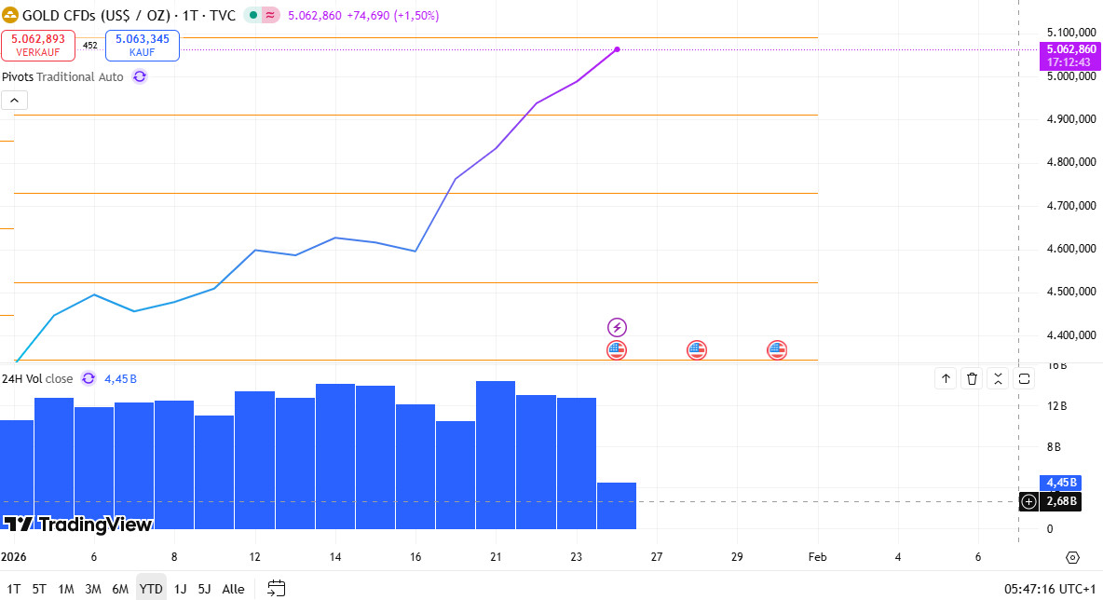Screen dimensions: 1103x600
Task: Collapse the indicator legend with the chevron
Action: pos(14,100)
